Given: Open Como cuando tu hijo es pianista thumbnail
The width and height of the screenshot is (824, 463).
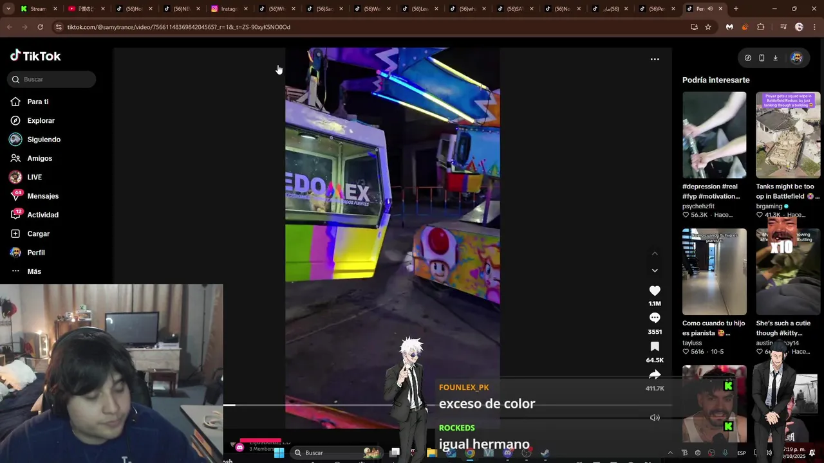Looking at the screenshot, I should [715, 271].
